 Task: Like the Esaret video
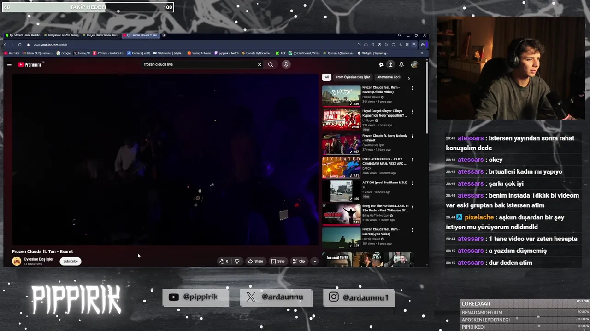pyautogui.click(x=224, y=261)
